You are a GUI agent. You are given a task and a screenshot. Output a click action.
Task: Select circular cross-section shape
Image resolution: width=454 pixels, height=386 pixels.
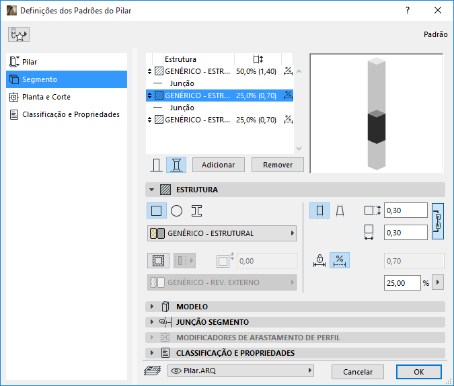tap(176, 210)
